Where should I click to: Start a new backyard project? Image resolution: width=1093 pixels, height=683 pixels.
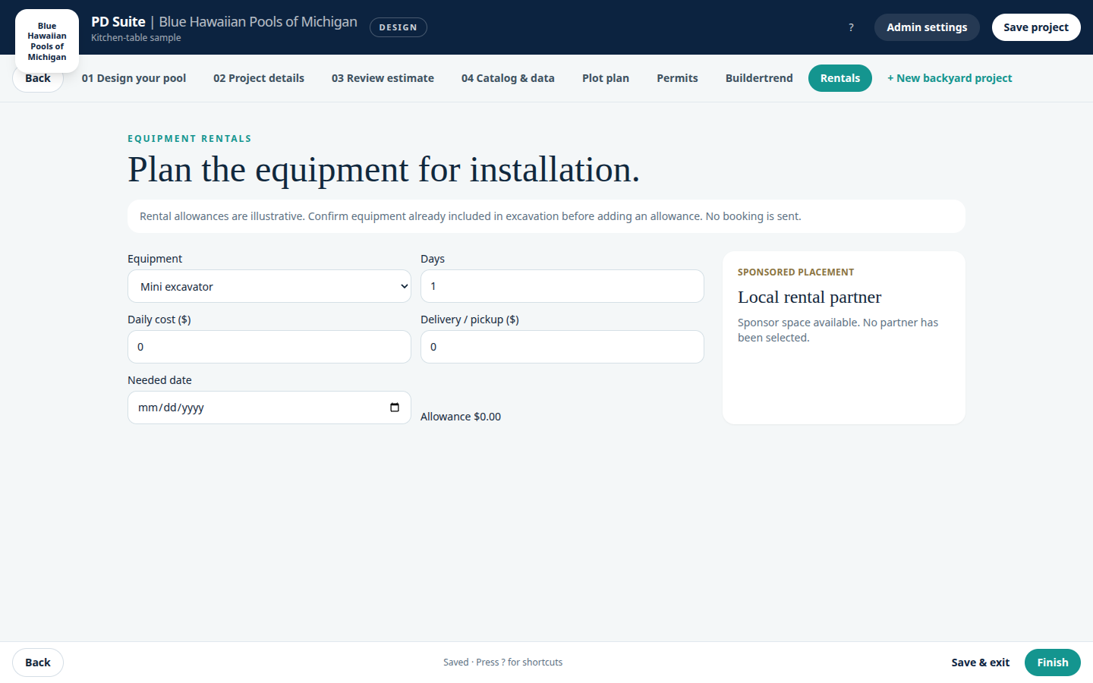950,78
